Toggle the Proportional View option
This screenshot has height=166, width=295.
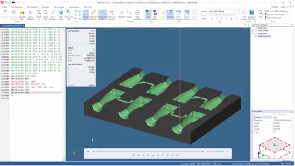(103, 15)
